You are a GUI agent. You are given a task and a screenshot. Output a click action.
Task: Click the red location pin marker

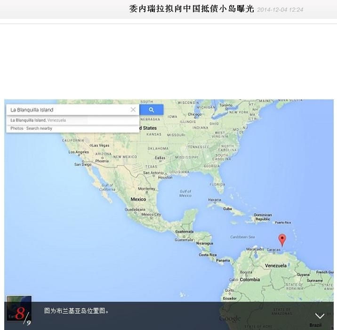tap(282, 240)
